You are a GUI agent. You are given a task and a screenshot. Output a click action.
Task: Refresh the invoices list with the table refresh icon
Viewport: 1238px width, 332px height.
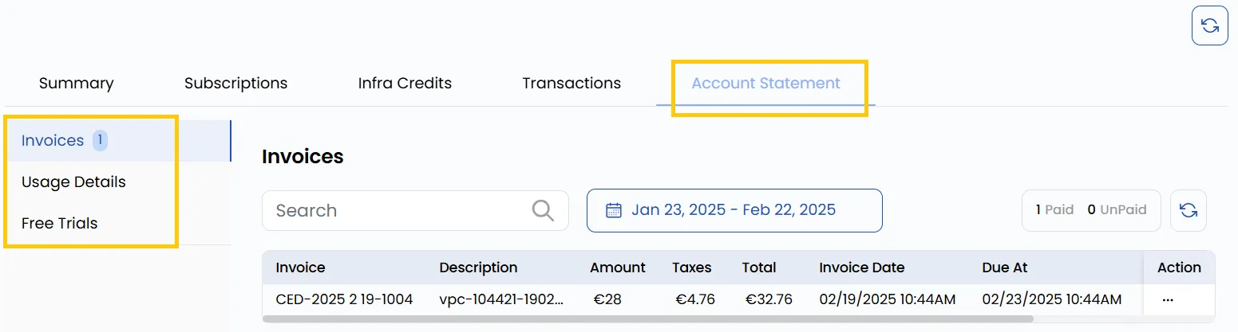coord(1189,210)
